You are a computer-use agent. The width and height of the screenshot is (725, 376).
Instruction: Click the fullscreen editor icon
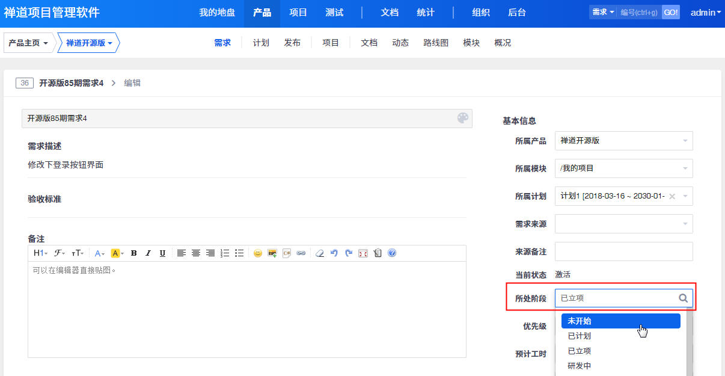362,253
